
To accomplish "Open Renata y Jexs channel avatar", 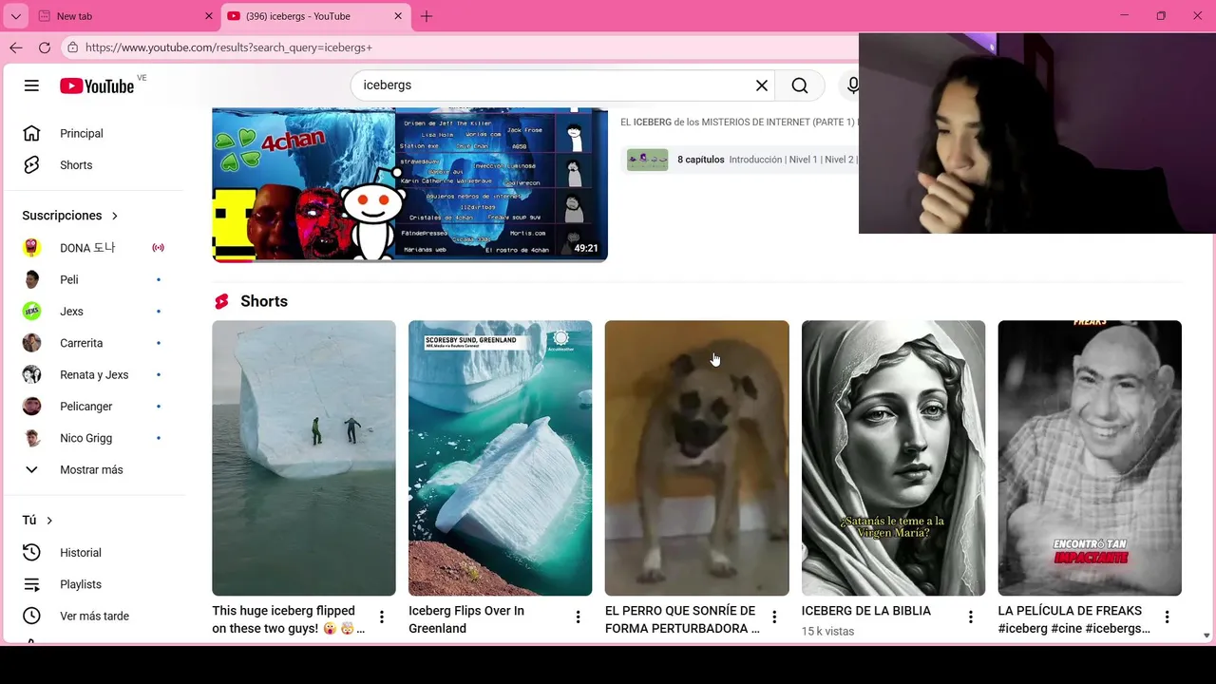I will click(32, 374).
